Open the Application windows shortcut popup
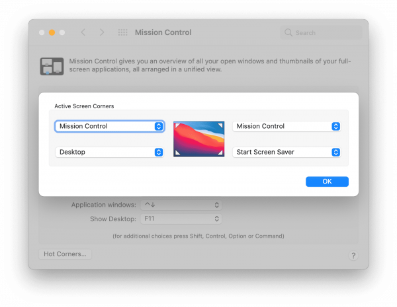 [181, 205]
